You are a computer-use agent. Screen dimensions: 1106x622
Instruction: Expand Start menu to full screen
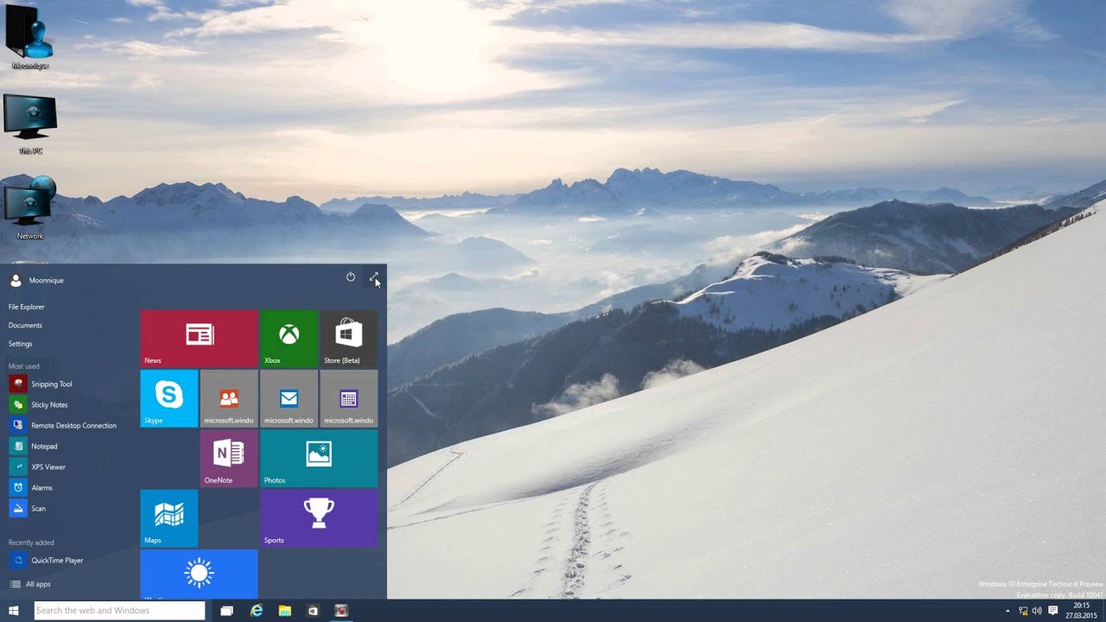pos(373,277)
